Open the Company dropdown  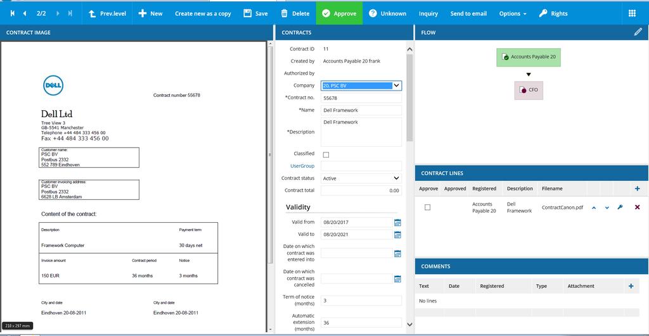click(361, 85)
